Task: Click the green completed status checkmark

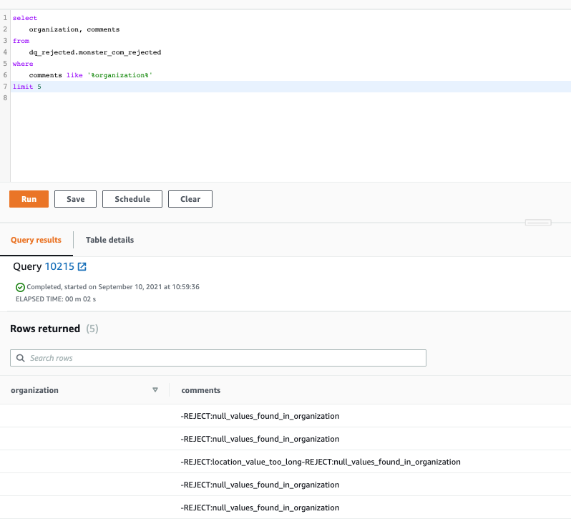Action: click(20, 287)
